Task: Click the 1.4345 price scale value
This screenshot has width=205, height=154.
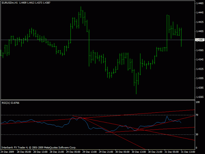Action: tap(200, 59)
